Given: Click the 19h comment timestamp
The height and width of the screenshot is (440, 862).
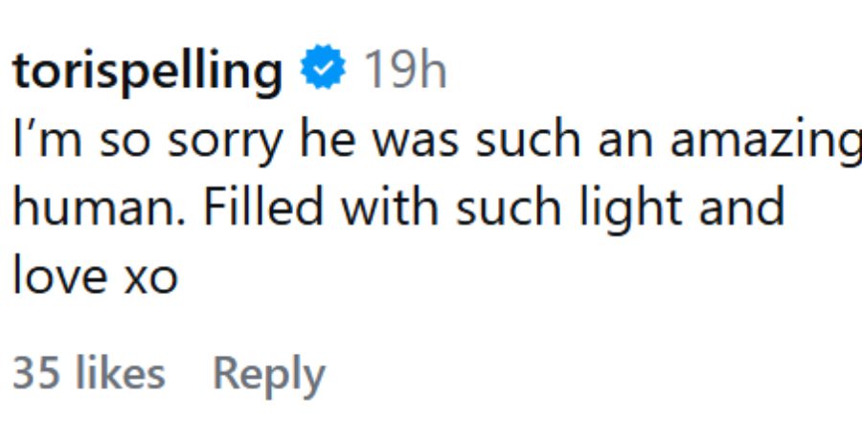Looking at the screenshot, I should click(x=404, y=73).
